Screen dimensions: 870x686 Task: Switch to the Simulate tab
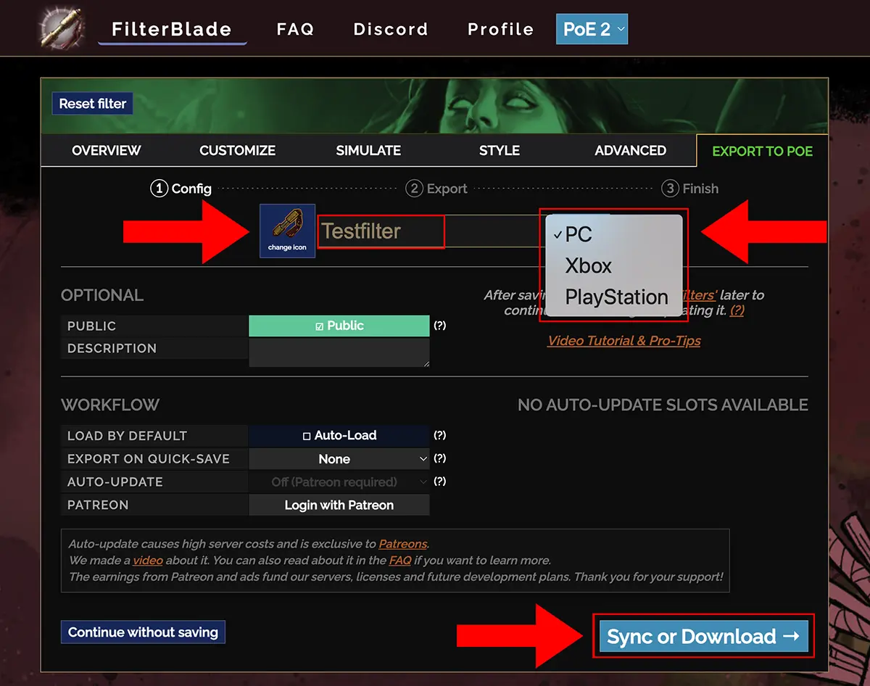[368, 150]
